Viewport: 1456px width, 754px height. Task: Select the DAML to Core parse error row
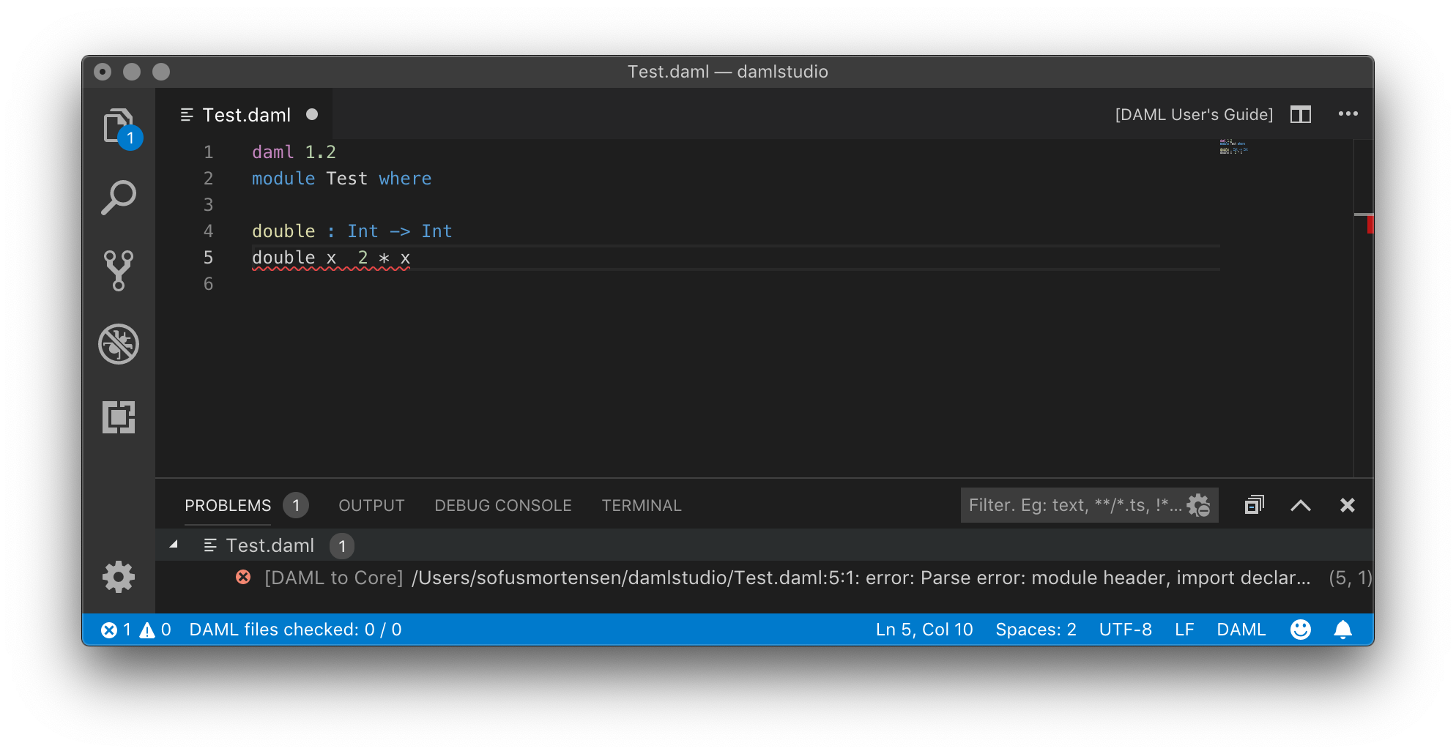(764, 578)
